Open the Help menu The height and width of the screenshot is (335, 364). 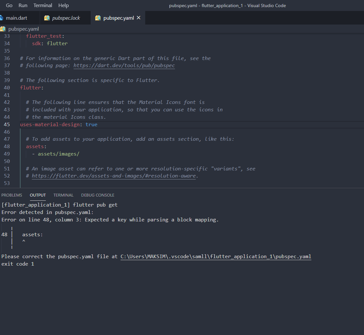pyautogui.click(x=63, y=5)
